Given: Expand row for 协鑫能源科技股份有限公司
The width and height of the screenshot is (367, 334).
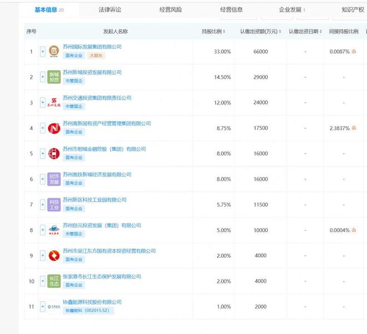Looking at the screenshot, I should (43, 307).
